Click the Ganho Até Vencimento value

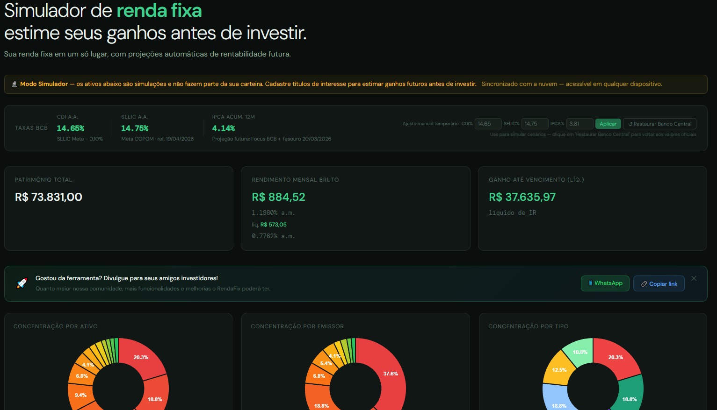tap(522, 197)
